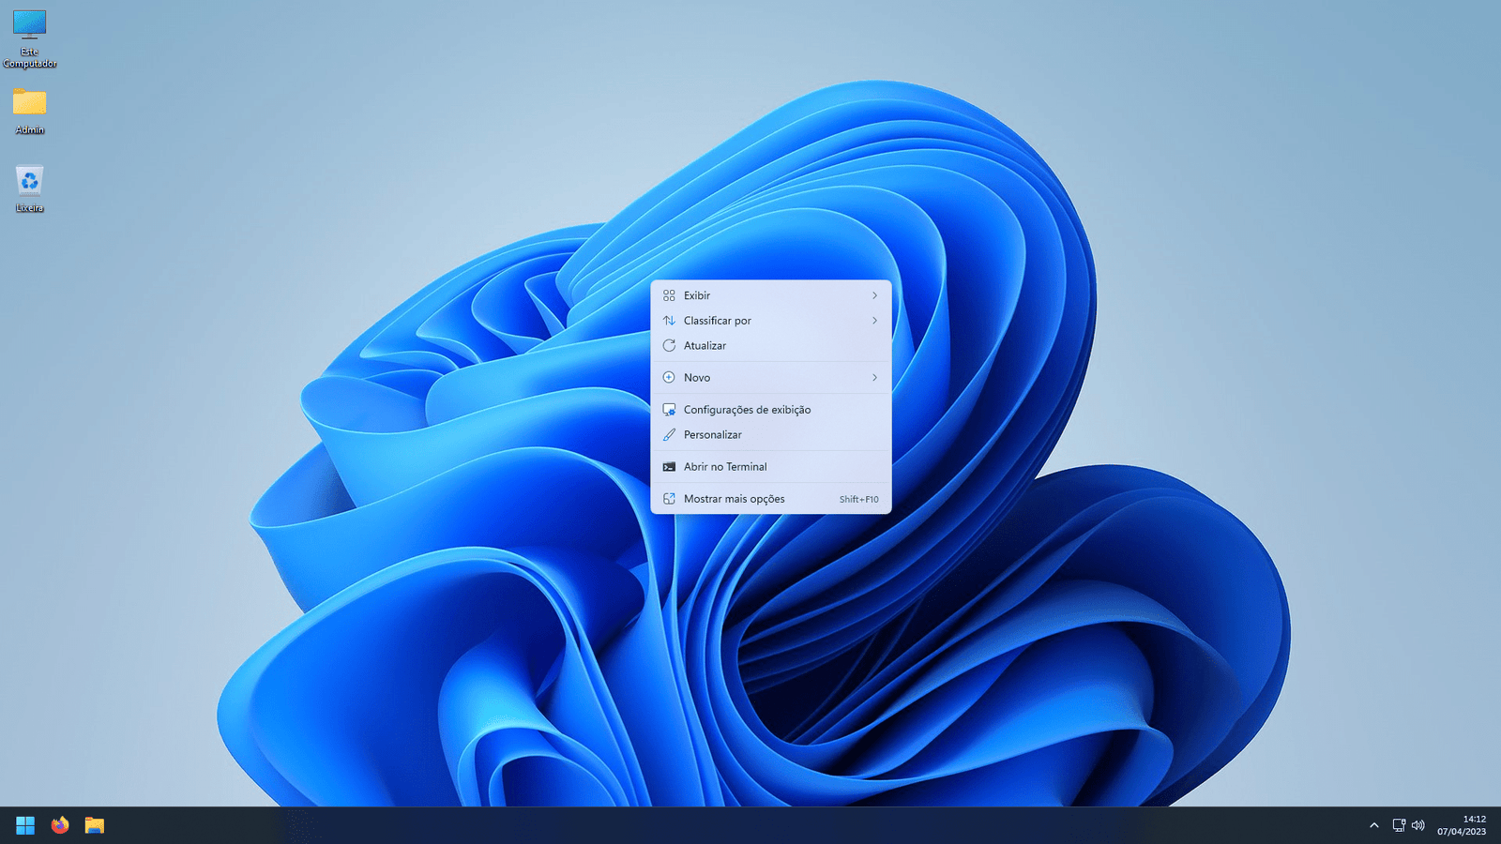Open Configurações de exibição
The width and height of the screenshot is (1501, 844).
tap(771, 410)
